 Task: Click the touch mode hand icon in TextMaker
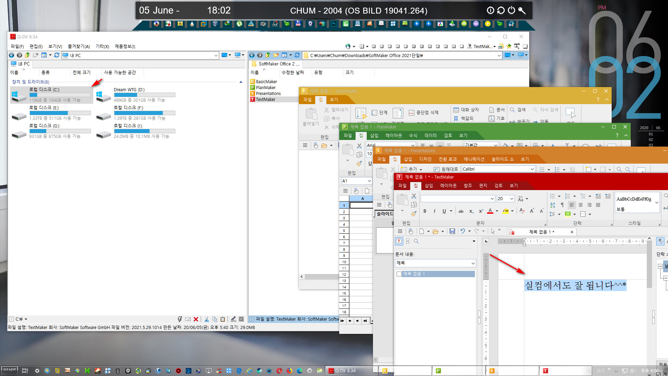[x=411, y=231]
